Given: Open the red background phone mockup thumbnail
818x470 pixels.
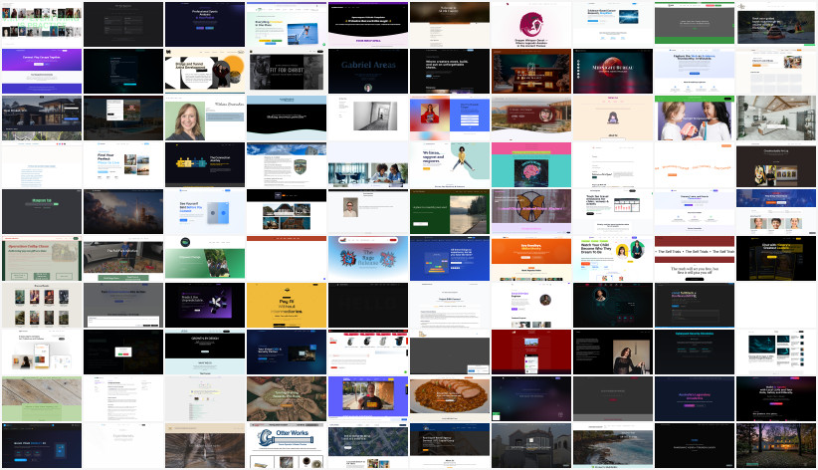Looking at the screenshot, I should (531, 352).
